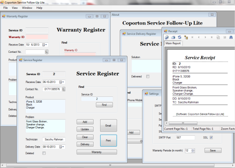Screen dimensions: 235x168
Task: Click the Clear button in Service Register
Action: (x=85, y=137)
